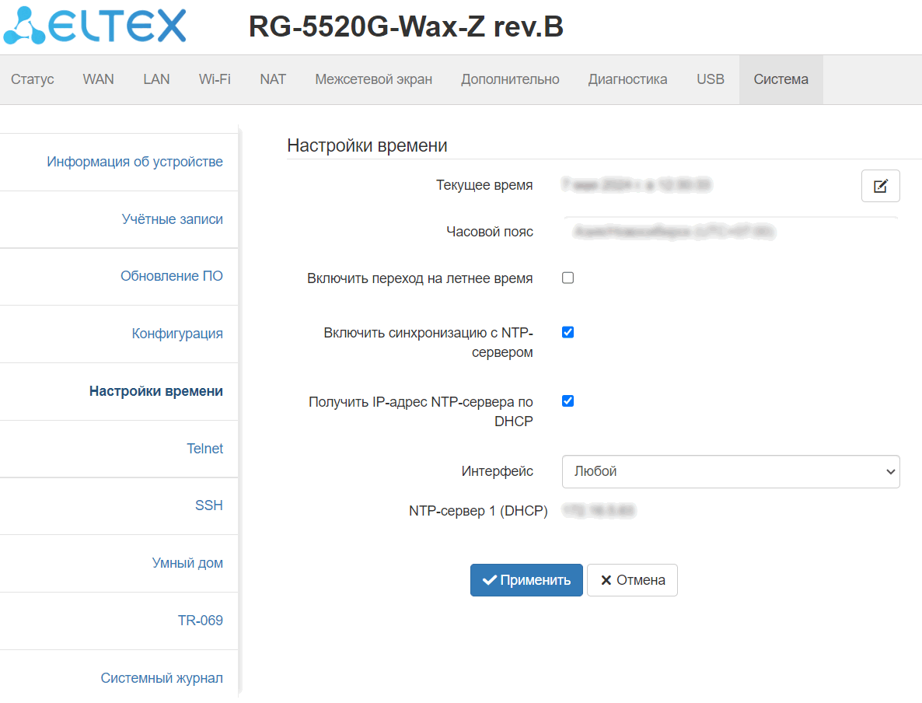Image resolution: width=922 pixels, height=703 pixels.
Task: Open the Часовой пояс time zone selector
Action: 731,232
